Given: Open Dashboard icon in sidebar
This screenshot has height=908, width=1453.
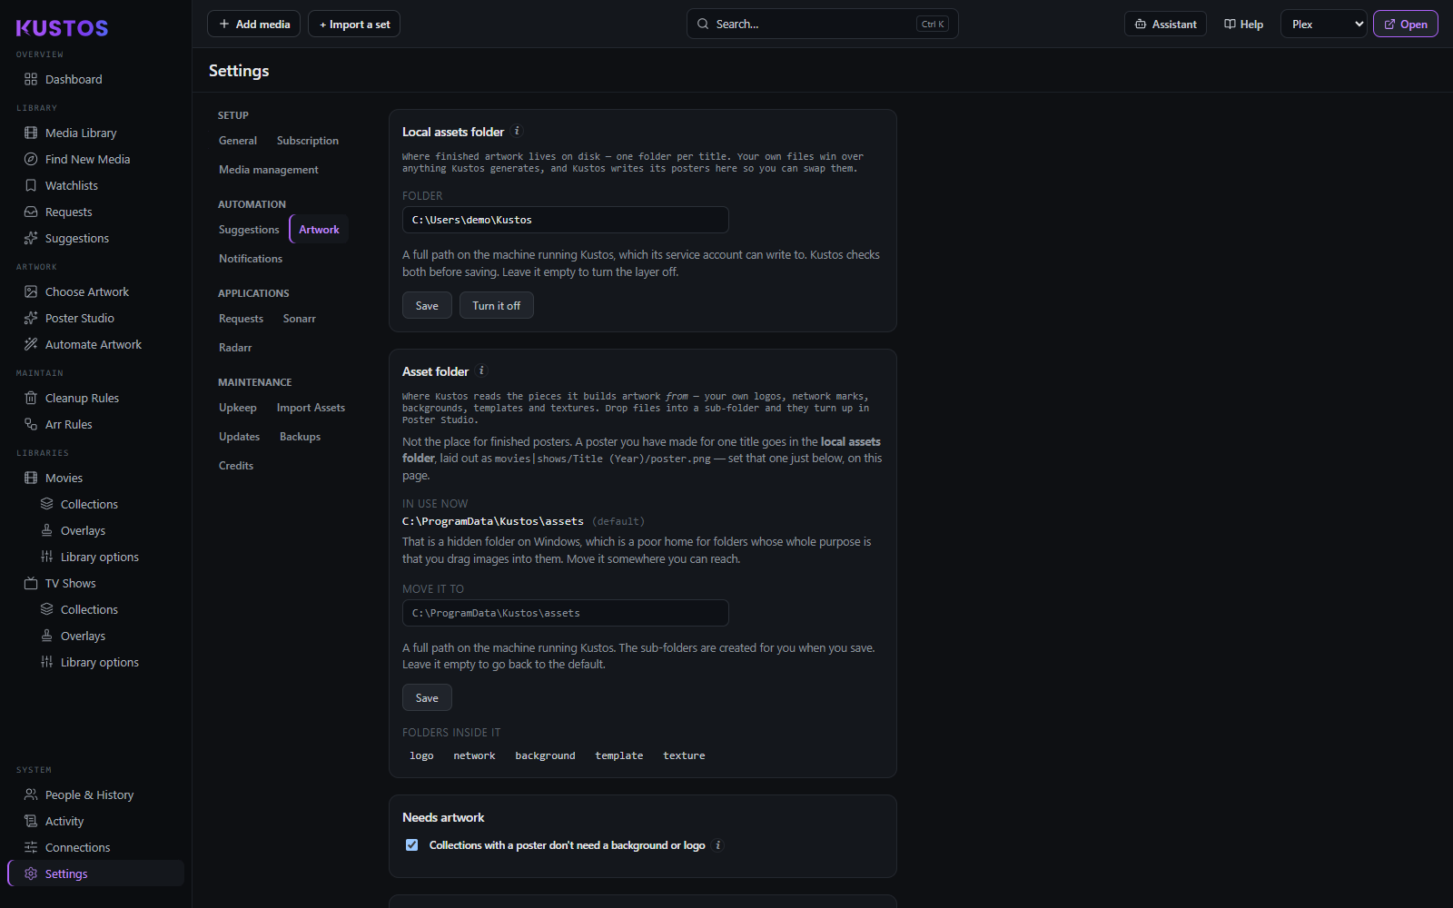Looking at the screenshot, I should pyautogui.click(x=31, y=79).
